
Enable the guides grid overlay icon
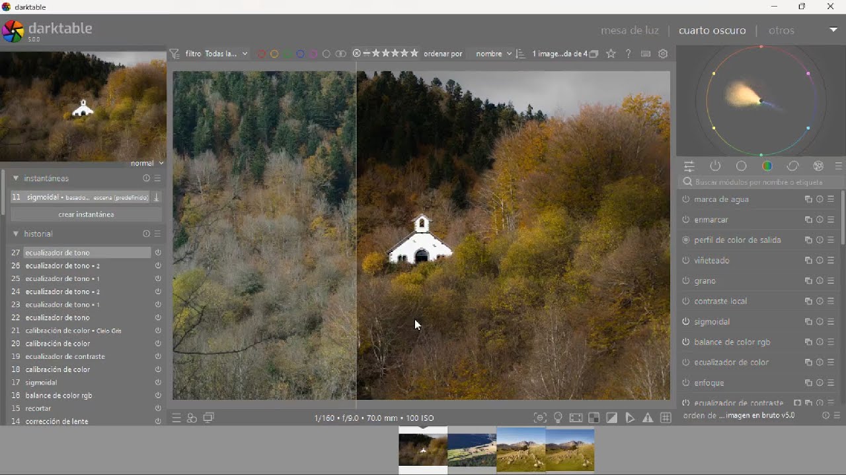click(x=666, y=418)
